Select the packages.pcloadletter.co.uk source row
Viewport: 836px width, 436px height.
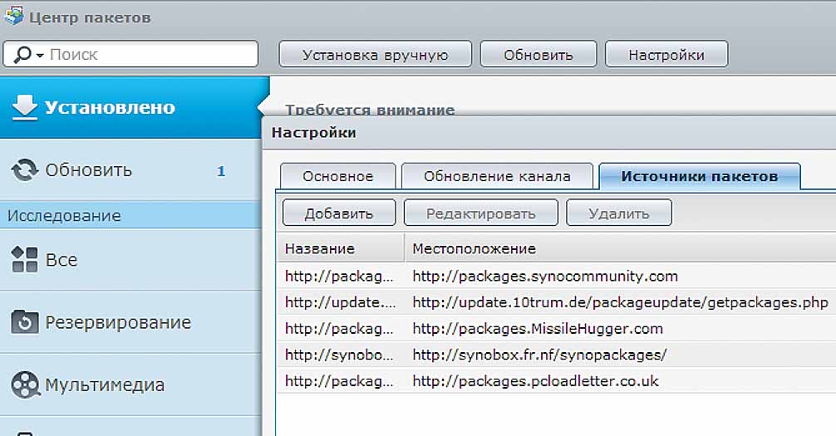pos(535,381)
